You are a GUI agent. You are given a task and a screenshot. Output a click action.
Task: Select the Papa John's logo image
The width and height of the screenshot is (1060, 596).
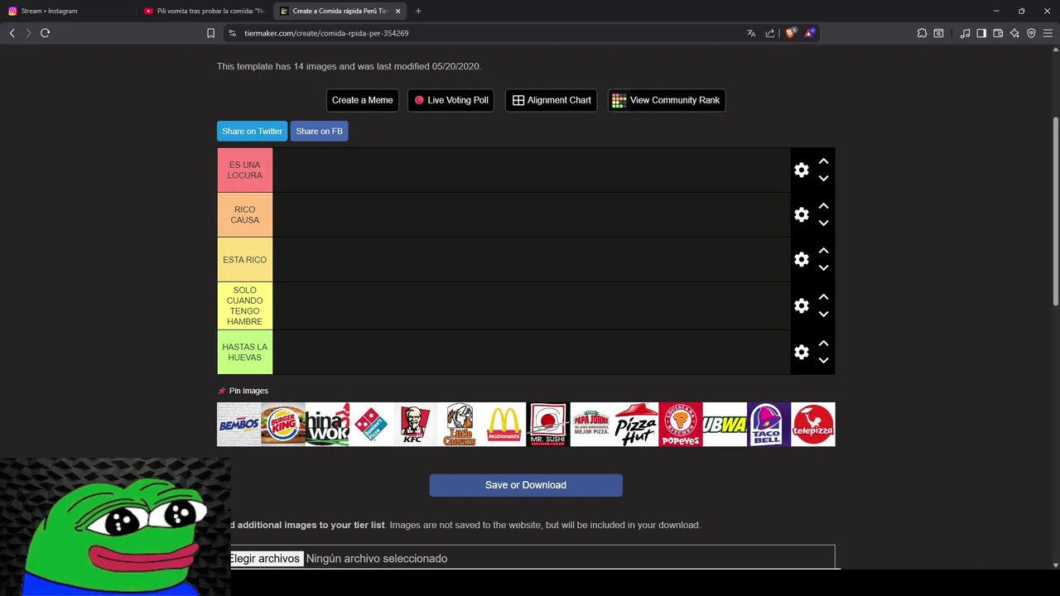[592, 424]
